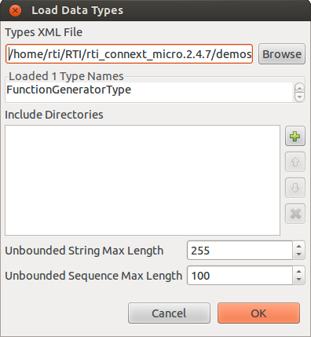Click the move directory up arrow icon
This screenshot has width=311, height=337.
tap(295, 162)
